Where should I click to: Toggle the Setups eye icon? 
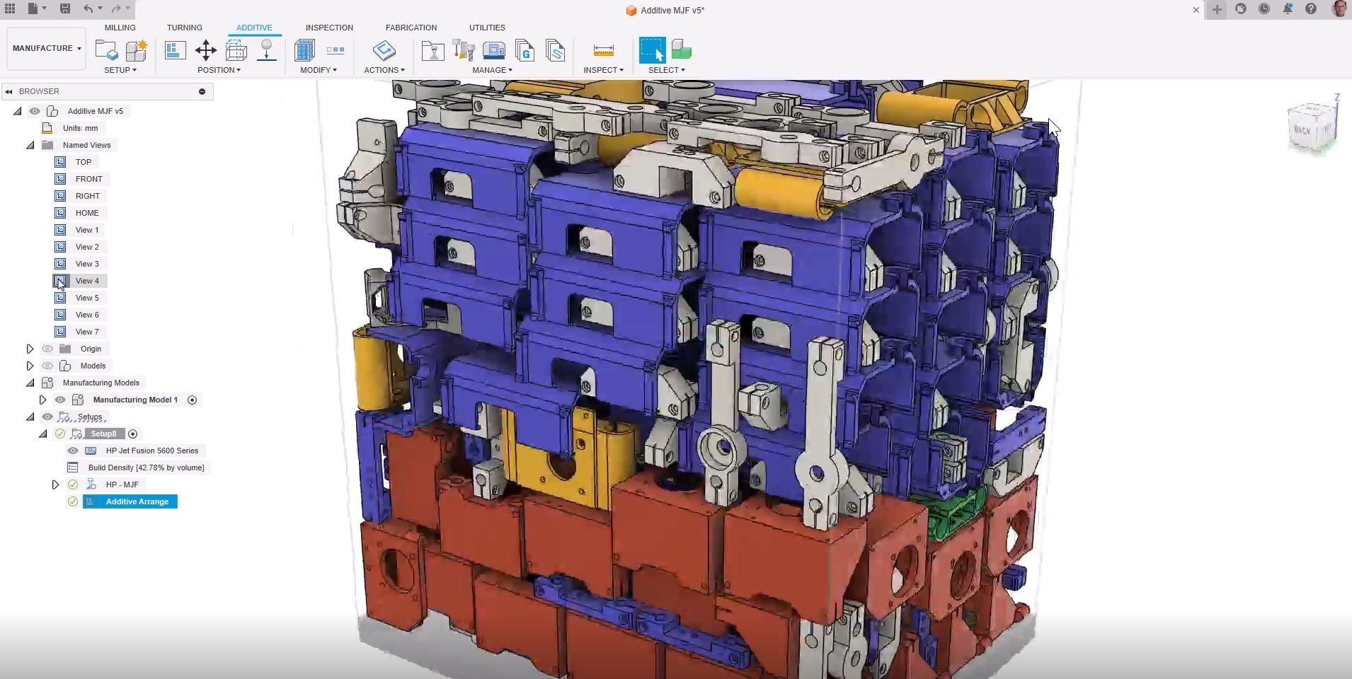tap(47, 417)
